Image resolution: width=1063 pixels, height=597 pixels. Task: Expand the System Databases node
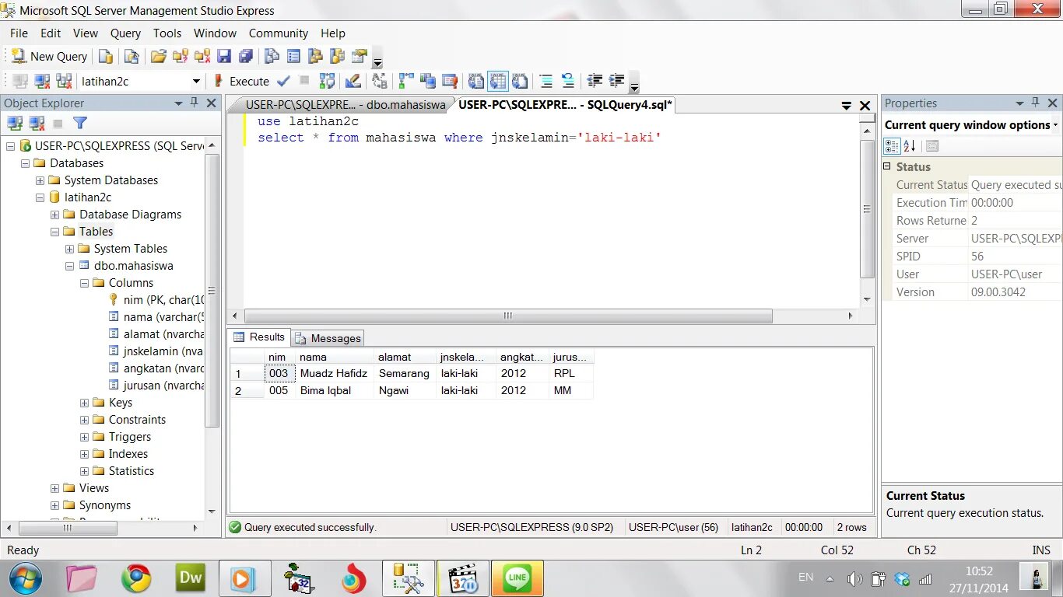click(40, 180)
